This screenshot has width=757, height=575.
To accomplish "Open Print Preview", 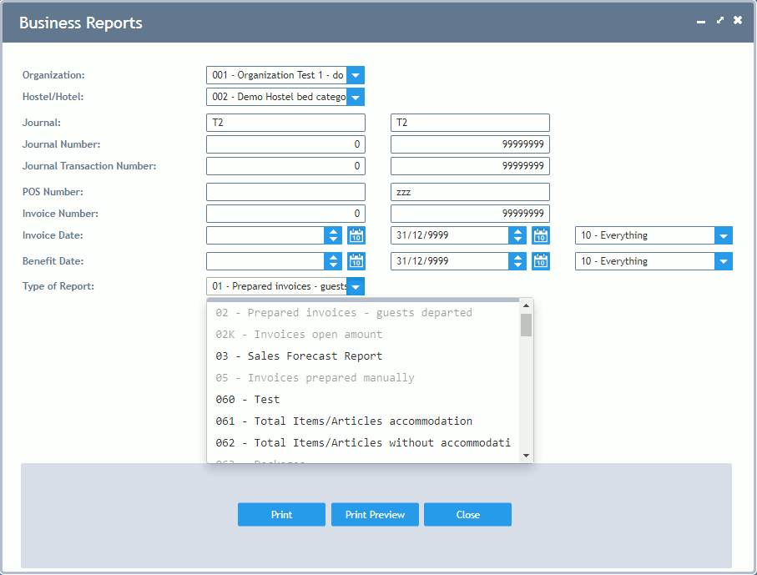I will tap(375, 515).
